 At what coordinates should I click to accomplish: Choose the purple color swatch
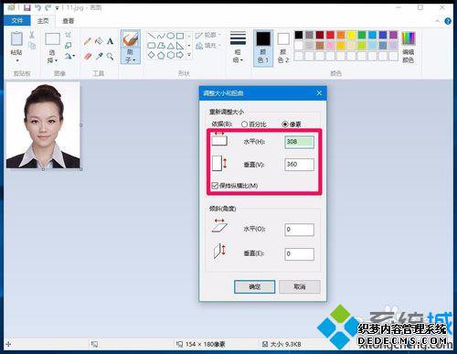[x=394, y=35]
